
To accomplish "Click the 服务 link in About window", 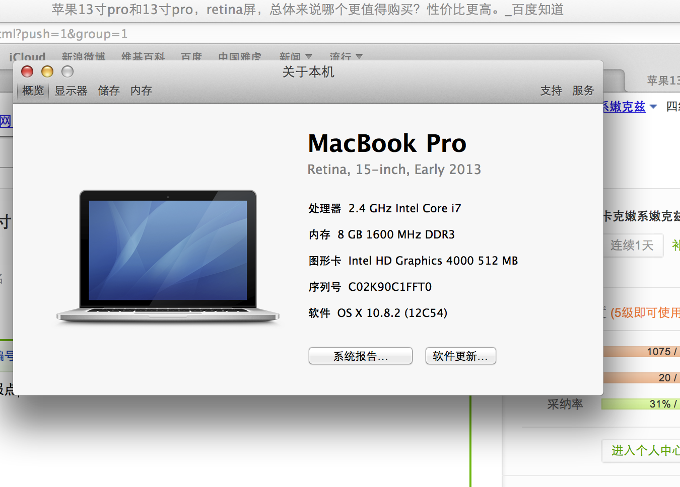I will pos(583,91).
